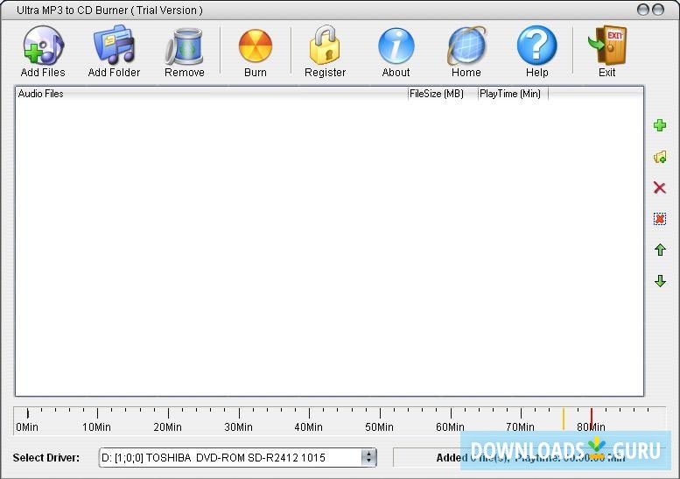Click the 40Min tick on the timeline ruler

[x=309, y=413]
